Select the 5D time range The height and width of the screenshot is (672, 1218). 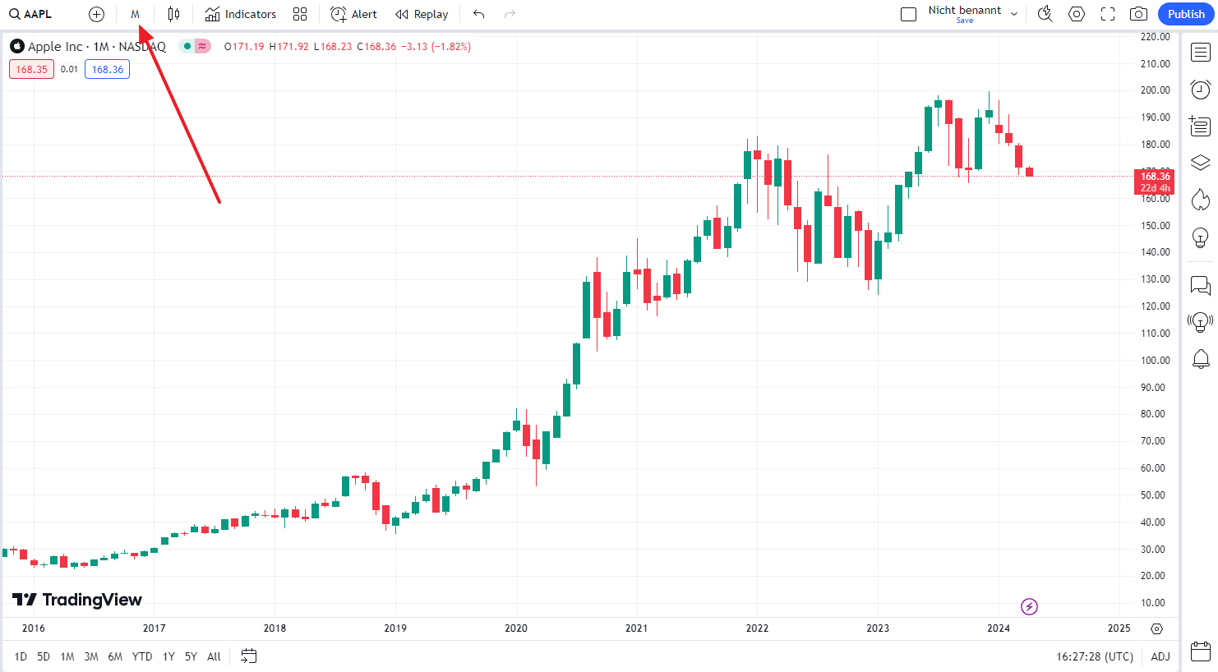44,656
